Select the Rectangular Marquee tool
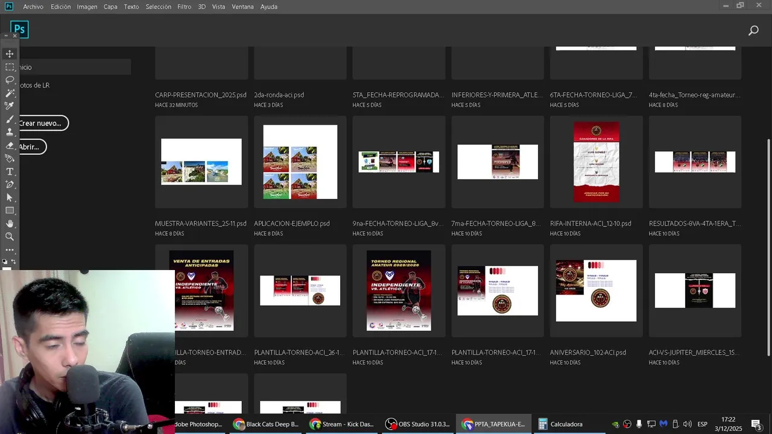Image resolution: width=772 pixels, height=434 pixels. point(10,67)
